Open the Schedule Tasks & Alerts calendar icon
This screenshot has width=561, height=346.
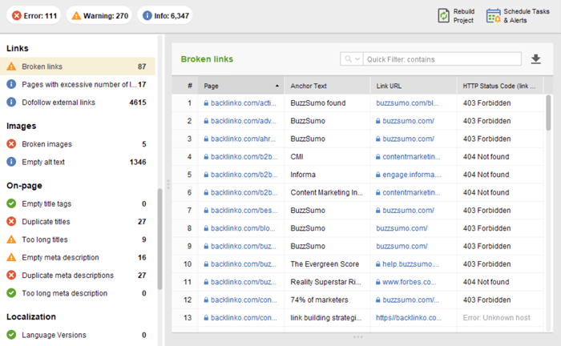(494, 16)
